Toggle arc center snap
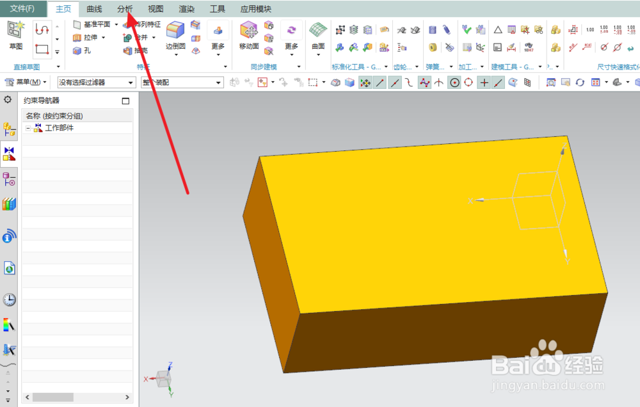 pyautogui.click(x=454, y=83)
